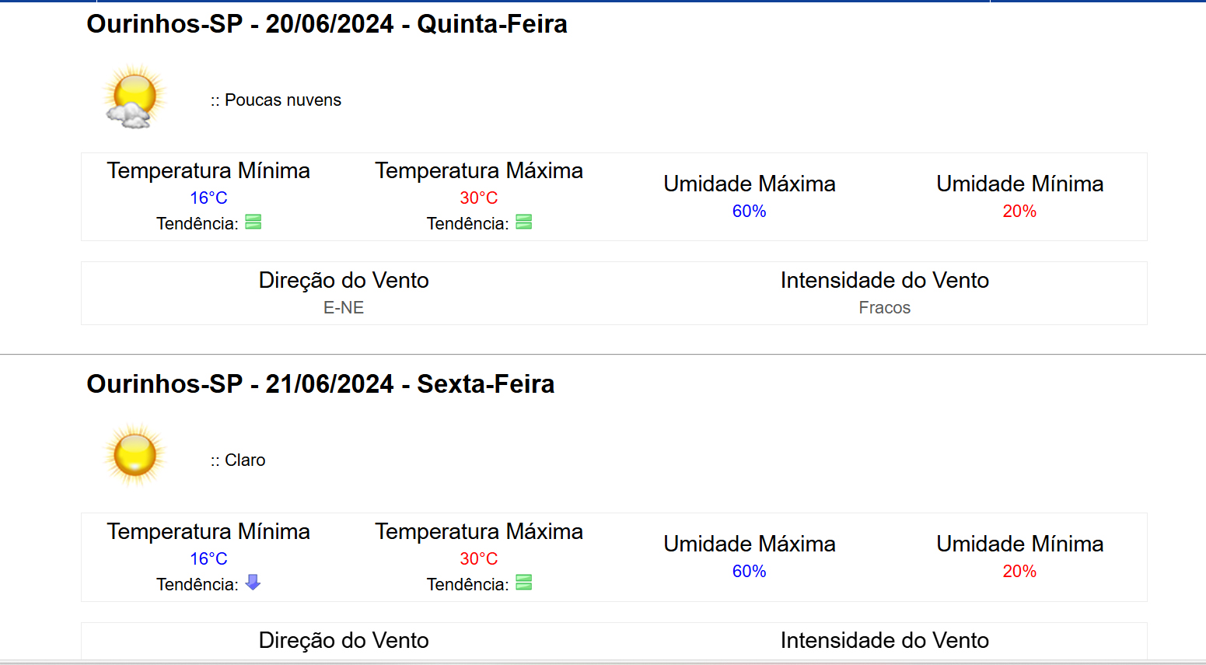The image size is (1206, 665).
Task: Click the 30°C maximum temperature for Quinta-Feira
Action: 479,198
